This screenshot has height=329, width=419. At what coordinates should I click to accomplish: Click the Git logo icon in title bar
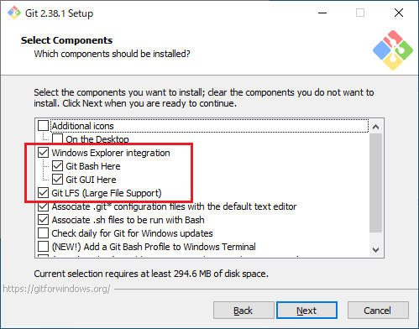[x=14, y=13]
